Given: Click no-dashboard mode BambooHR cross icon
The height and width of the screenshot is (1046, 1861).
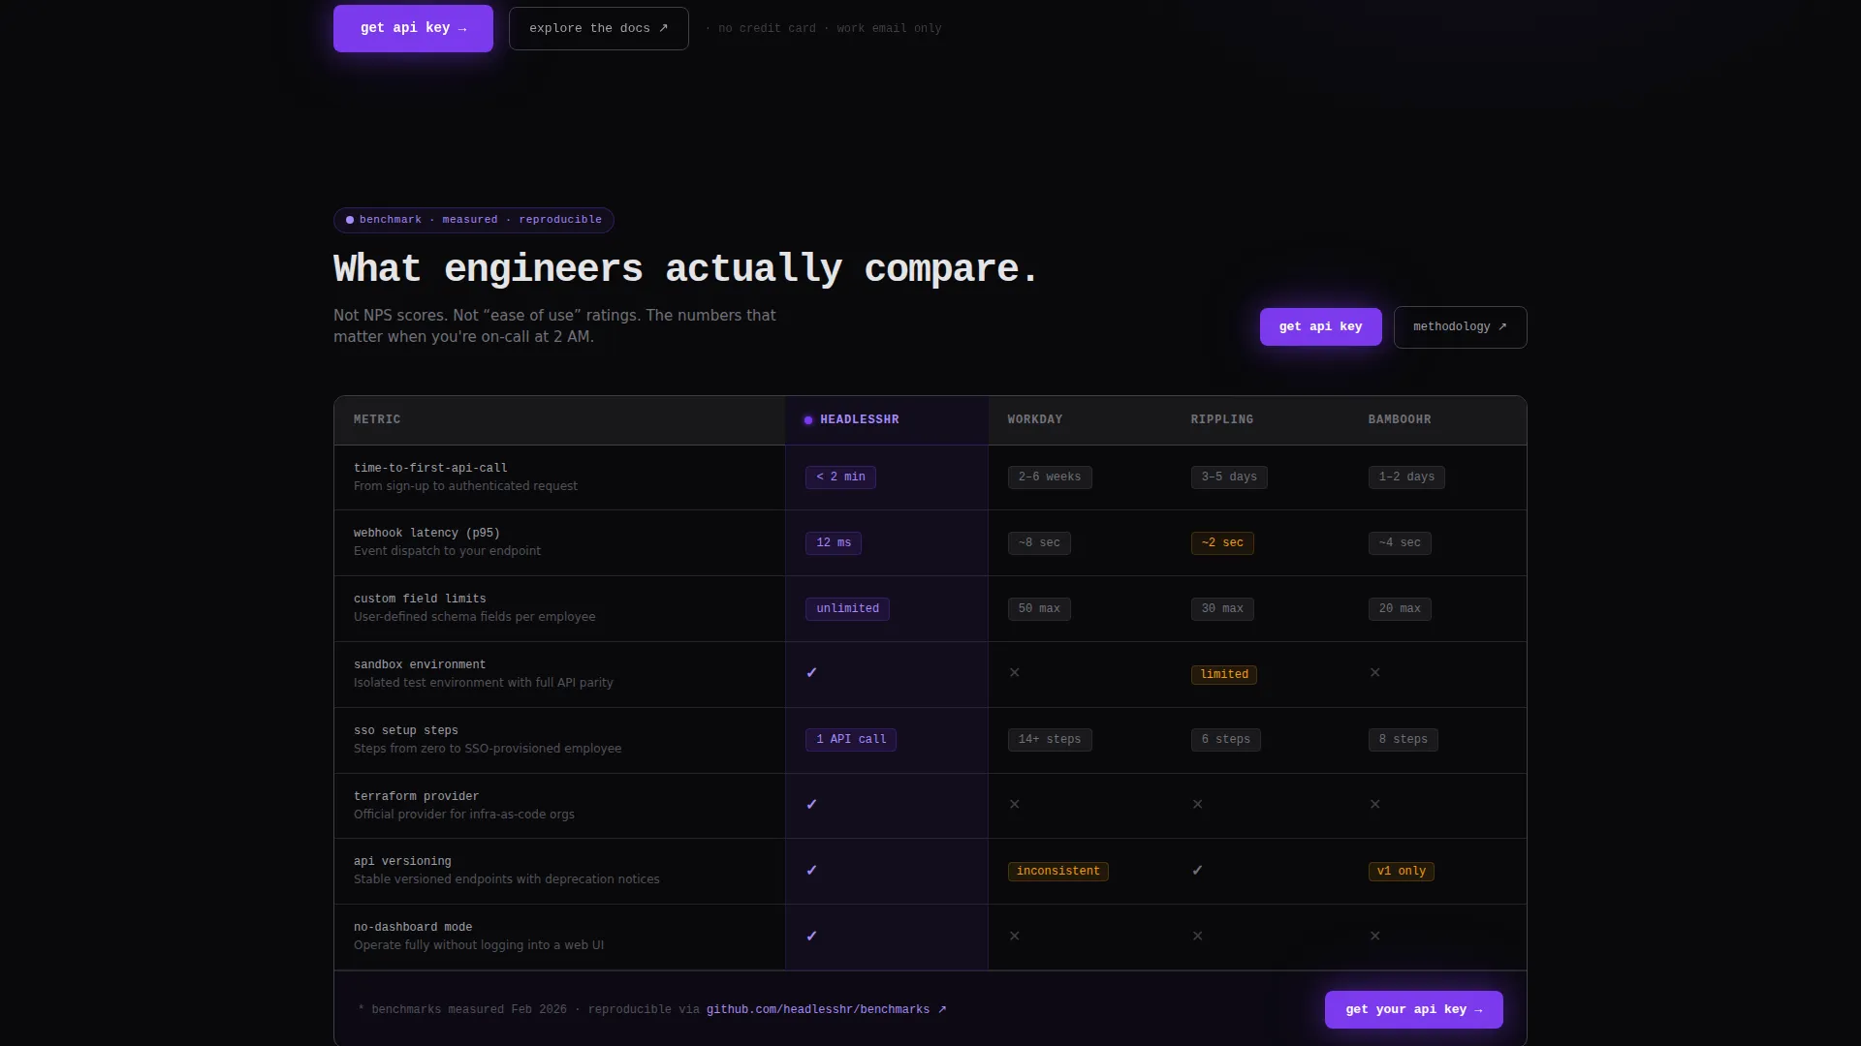Looking at the screenshot, I should (x=1374, y=937).
